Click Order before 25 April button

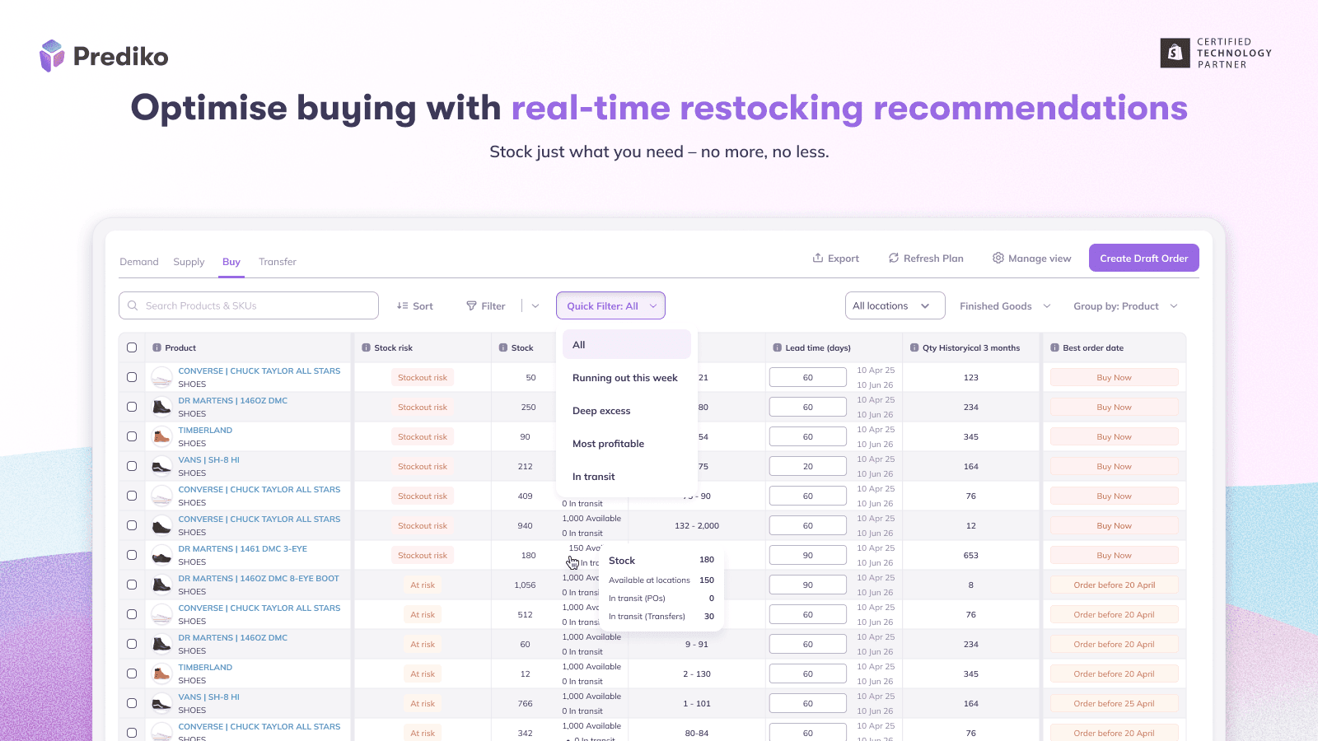(1114, 703)
